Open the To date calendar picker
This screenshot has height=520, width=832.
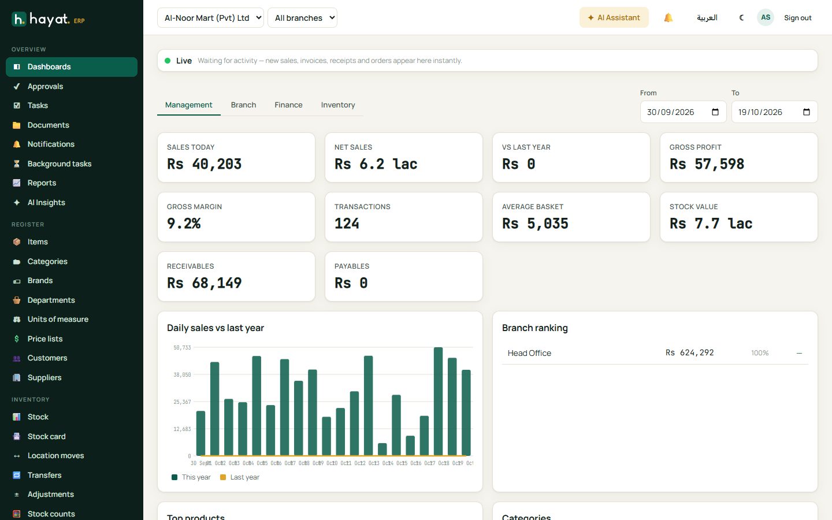click(x=807, y=112)
